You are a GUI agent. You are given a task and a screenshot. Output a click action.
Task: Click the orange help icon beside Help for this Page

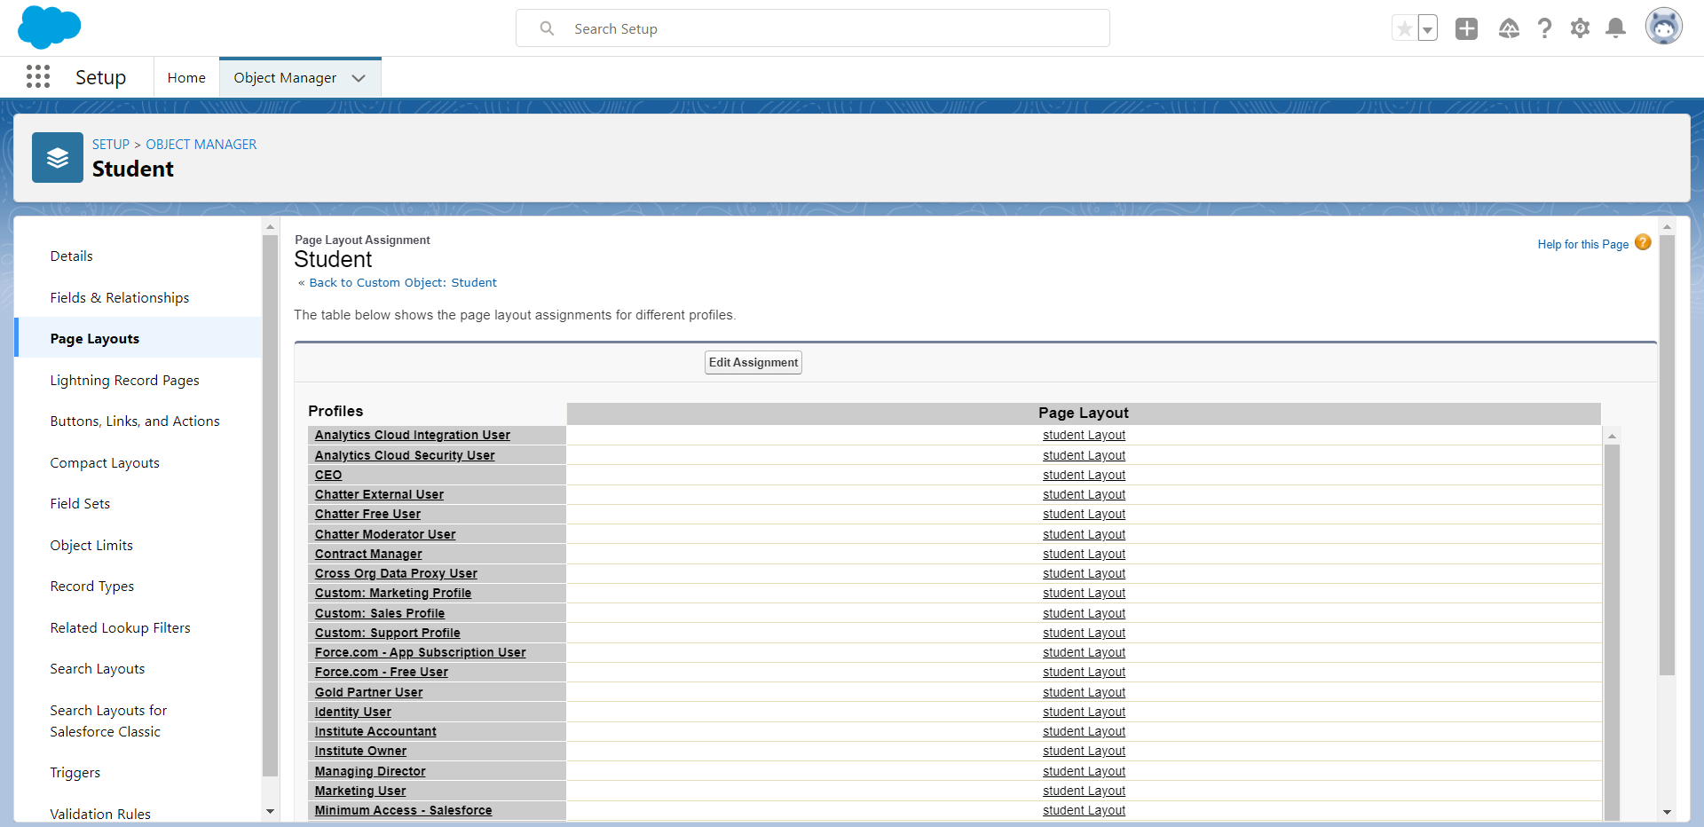pos(1643,242)
